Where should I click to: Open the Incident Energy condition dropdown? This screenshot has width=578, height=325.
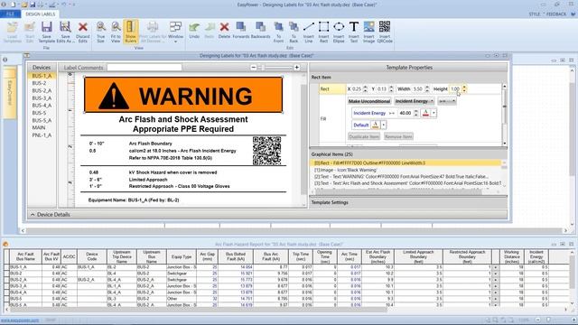(x=415, y=101)
